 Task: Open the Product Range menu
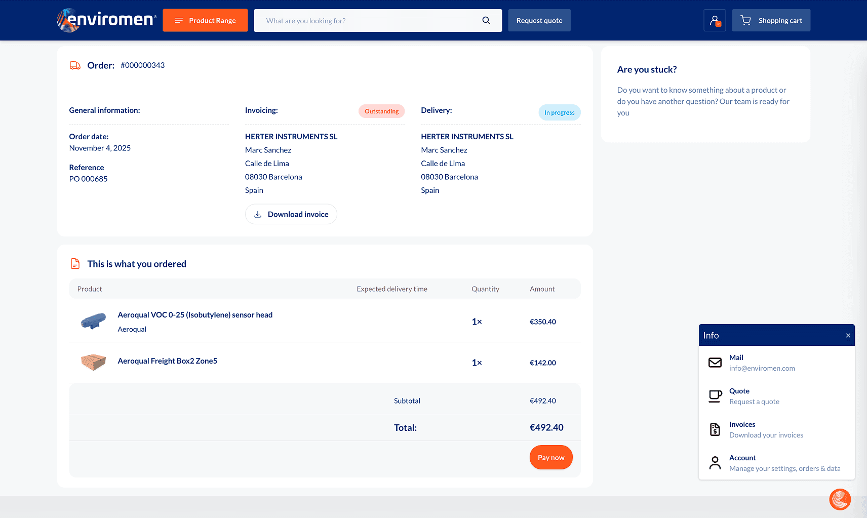205,20
